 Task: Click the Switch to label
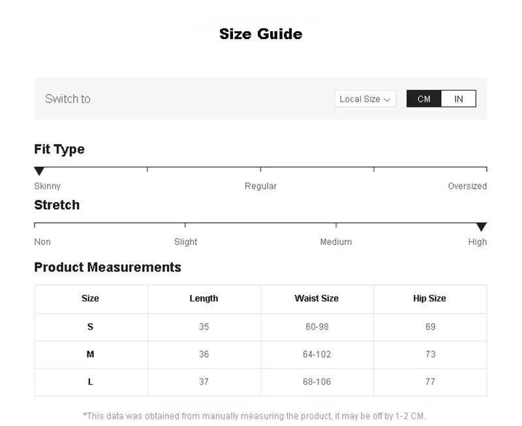[x=68, y=99]
